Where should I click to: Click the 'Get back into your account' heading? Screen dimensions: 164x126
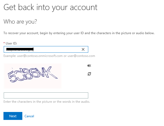[51, 7]
